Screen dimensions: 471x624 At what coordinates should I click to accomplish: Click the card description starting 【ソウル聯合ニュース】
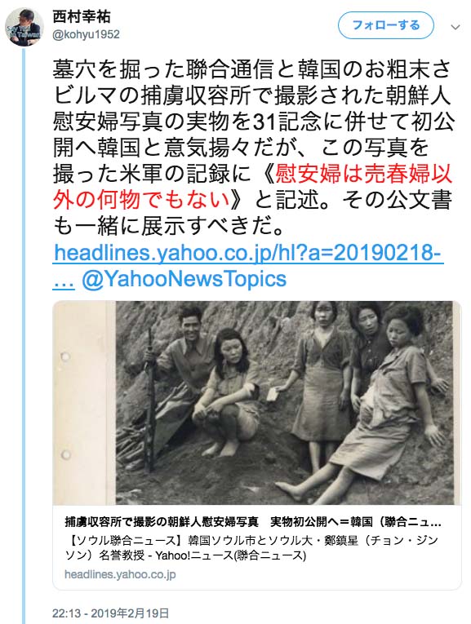point(251,547)
